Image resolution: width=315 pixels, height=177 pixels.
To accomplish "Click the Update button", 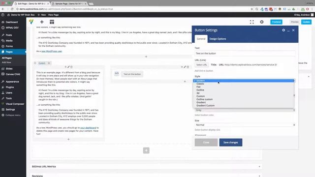I will point(306,22).
